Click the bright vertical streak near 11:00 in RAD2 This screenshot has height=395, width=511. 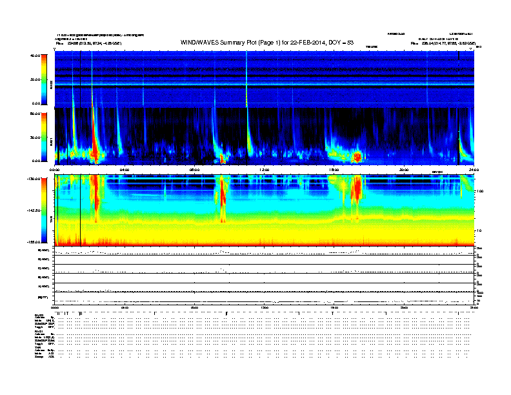pyautogui.click(x=246, y=79)
